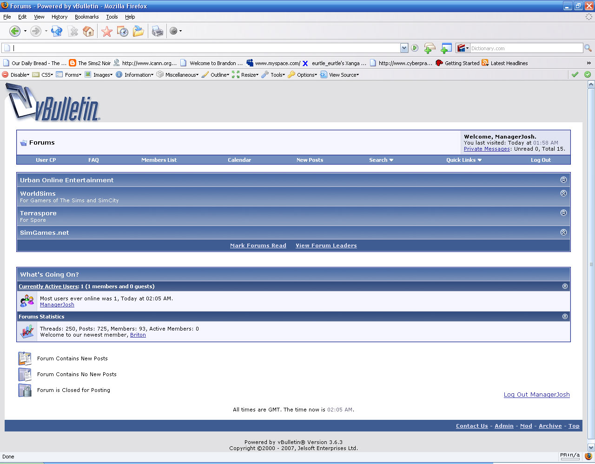Click the Forums folder icon in the breadcrumb
This screenshot has height=464, width=595.
[x=23, y=143]
